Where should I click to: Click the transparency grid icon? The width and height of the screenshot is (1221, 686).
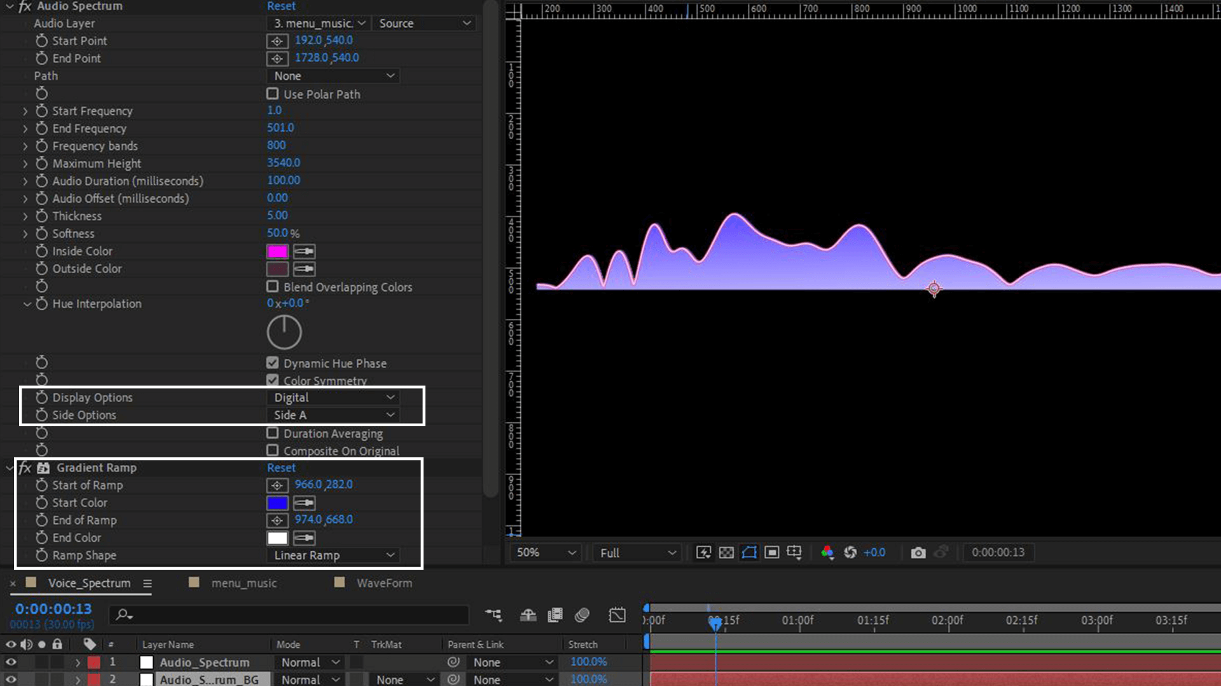tap(727, 552)
